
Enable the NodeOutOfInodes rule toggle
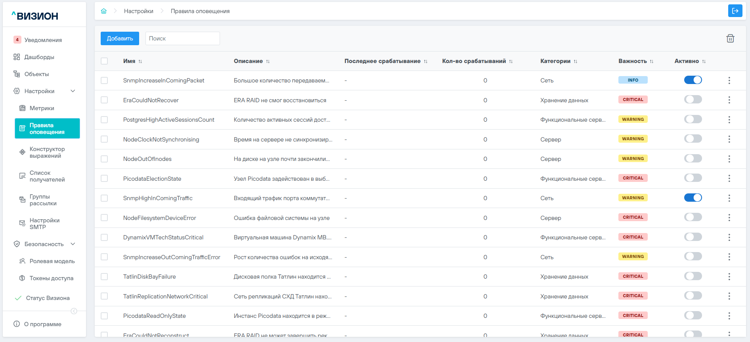[693, 159]
